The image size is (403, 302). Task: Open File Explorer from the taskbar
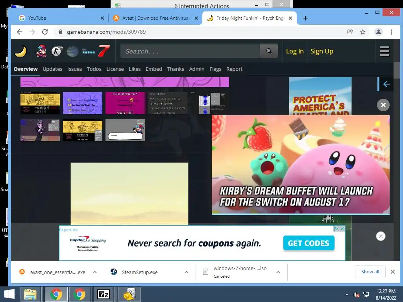tap(30, 294)
